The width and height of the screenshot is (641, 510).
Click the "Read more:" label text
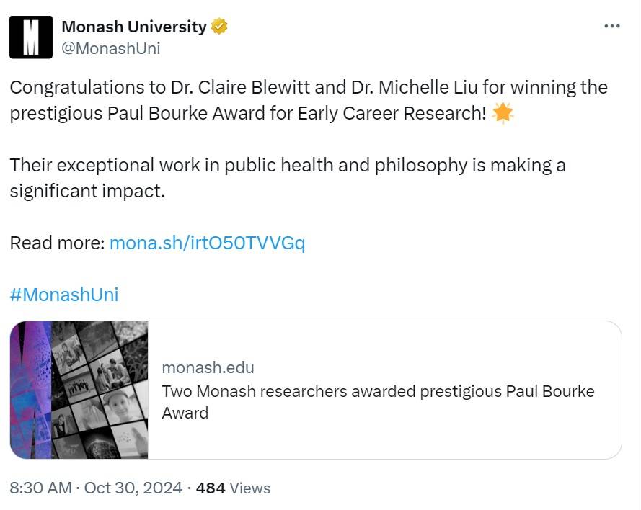point(57,243)
